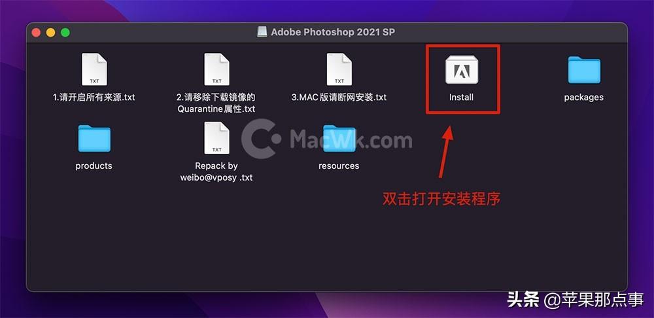
Task: Click the 1.请开启所有来源.txt file name
Action: point(94,97)
